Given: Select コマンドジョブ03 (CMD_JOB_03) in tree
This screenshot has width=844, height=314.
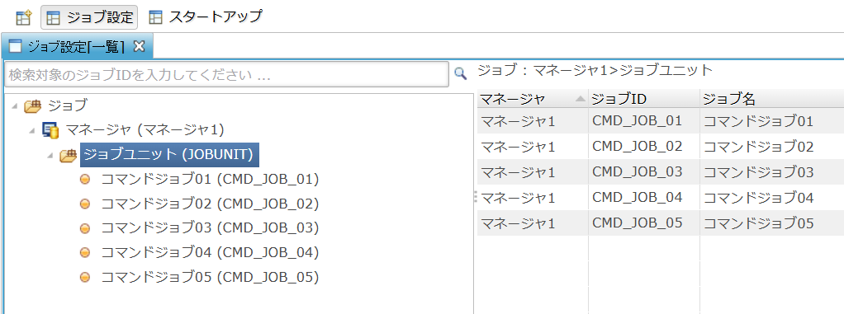Looking at the screenshot, I should [x=210, y=228].
